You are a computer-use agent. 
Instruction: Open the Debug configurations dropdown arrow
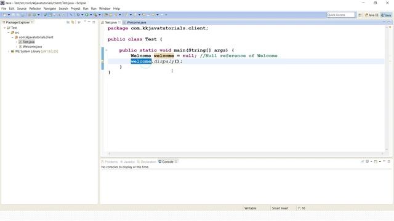point(82,15)
